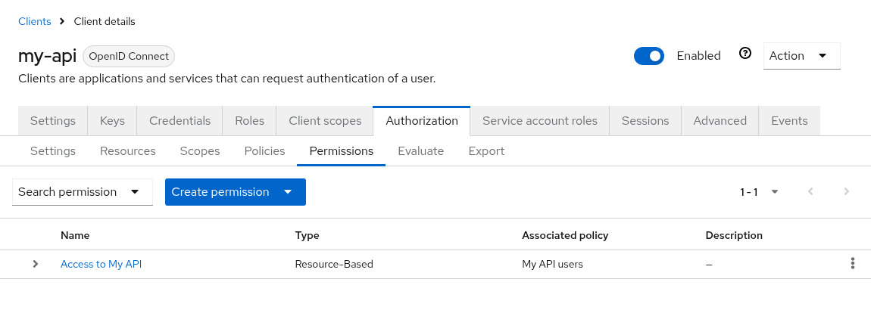Viewport: 871px width, 310px height.
Task: Toggle the Enabled switch for my-api
Action: [x=649, y=56]
